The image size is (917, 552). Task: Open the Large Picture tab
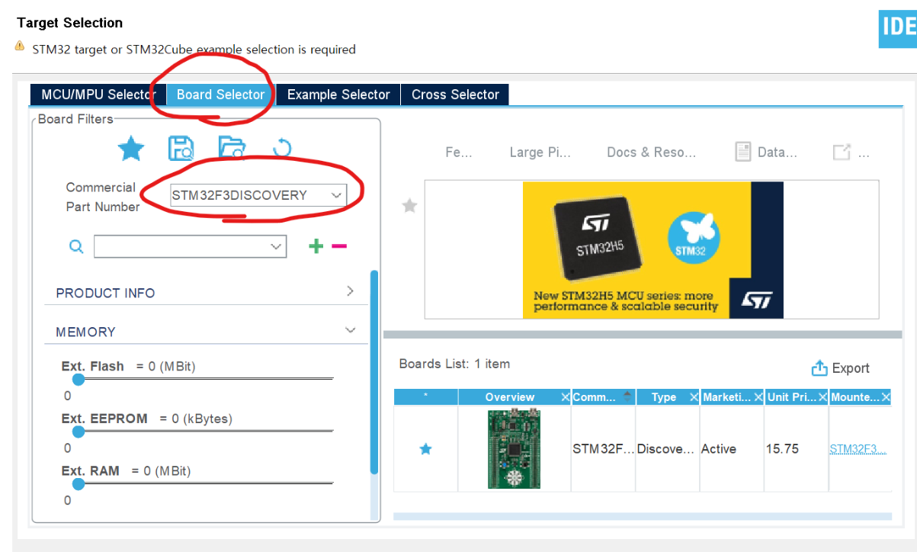(540, 152)
